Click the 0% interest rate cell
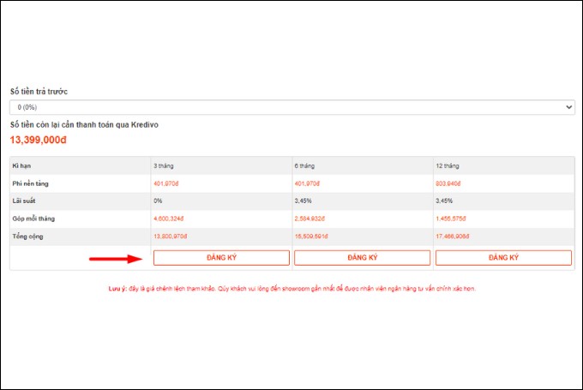 [158, 201]
